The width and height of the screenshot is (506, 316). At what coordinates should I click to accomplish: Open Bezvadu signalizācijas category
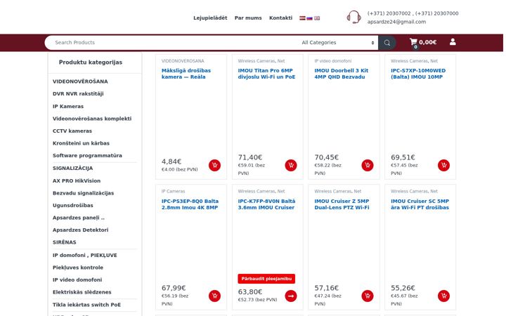click(x=83, y=193)
